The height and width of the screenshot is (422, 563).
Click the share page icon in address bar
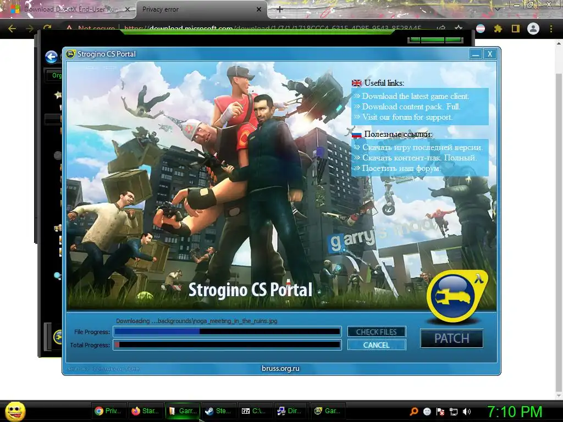(x=441, y=29)
